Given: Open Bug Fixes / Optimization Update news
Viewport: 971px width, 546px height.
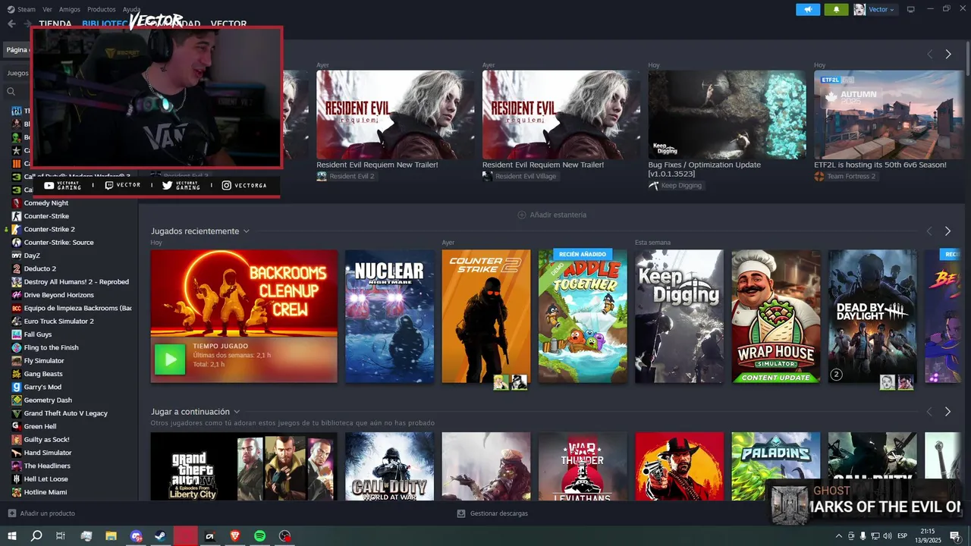Looking at the screenshot, I should coord(727,115).
